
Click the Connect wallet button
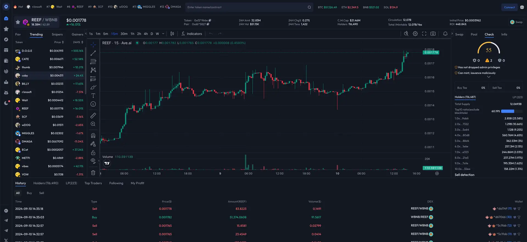[x=509, y=7]
